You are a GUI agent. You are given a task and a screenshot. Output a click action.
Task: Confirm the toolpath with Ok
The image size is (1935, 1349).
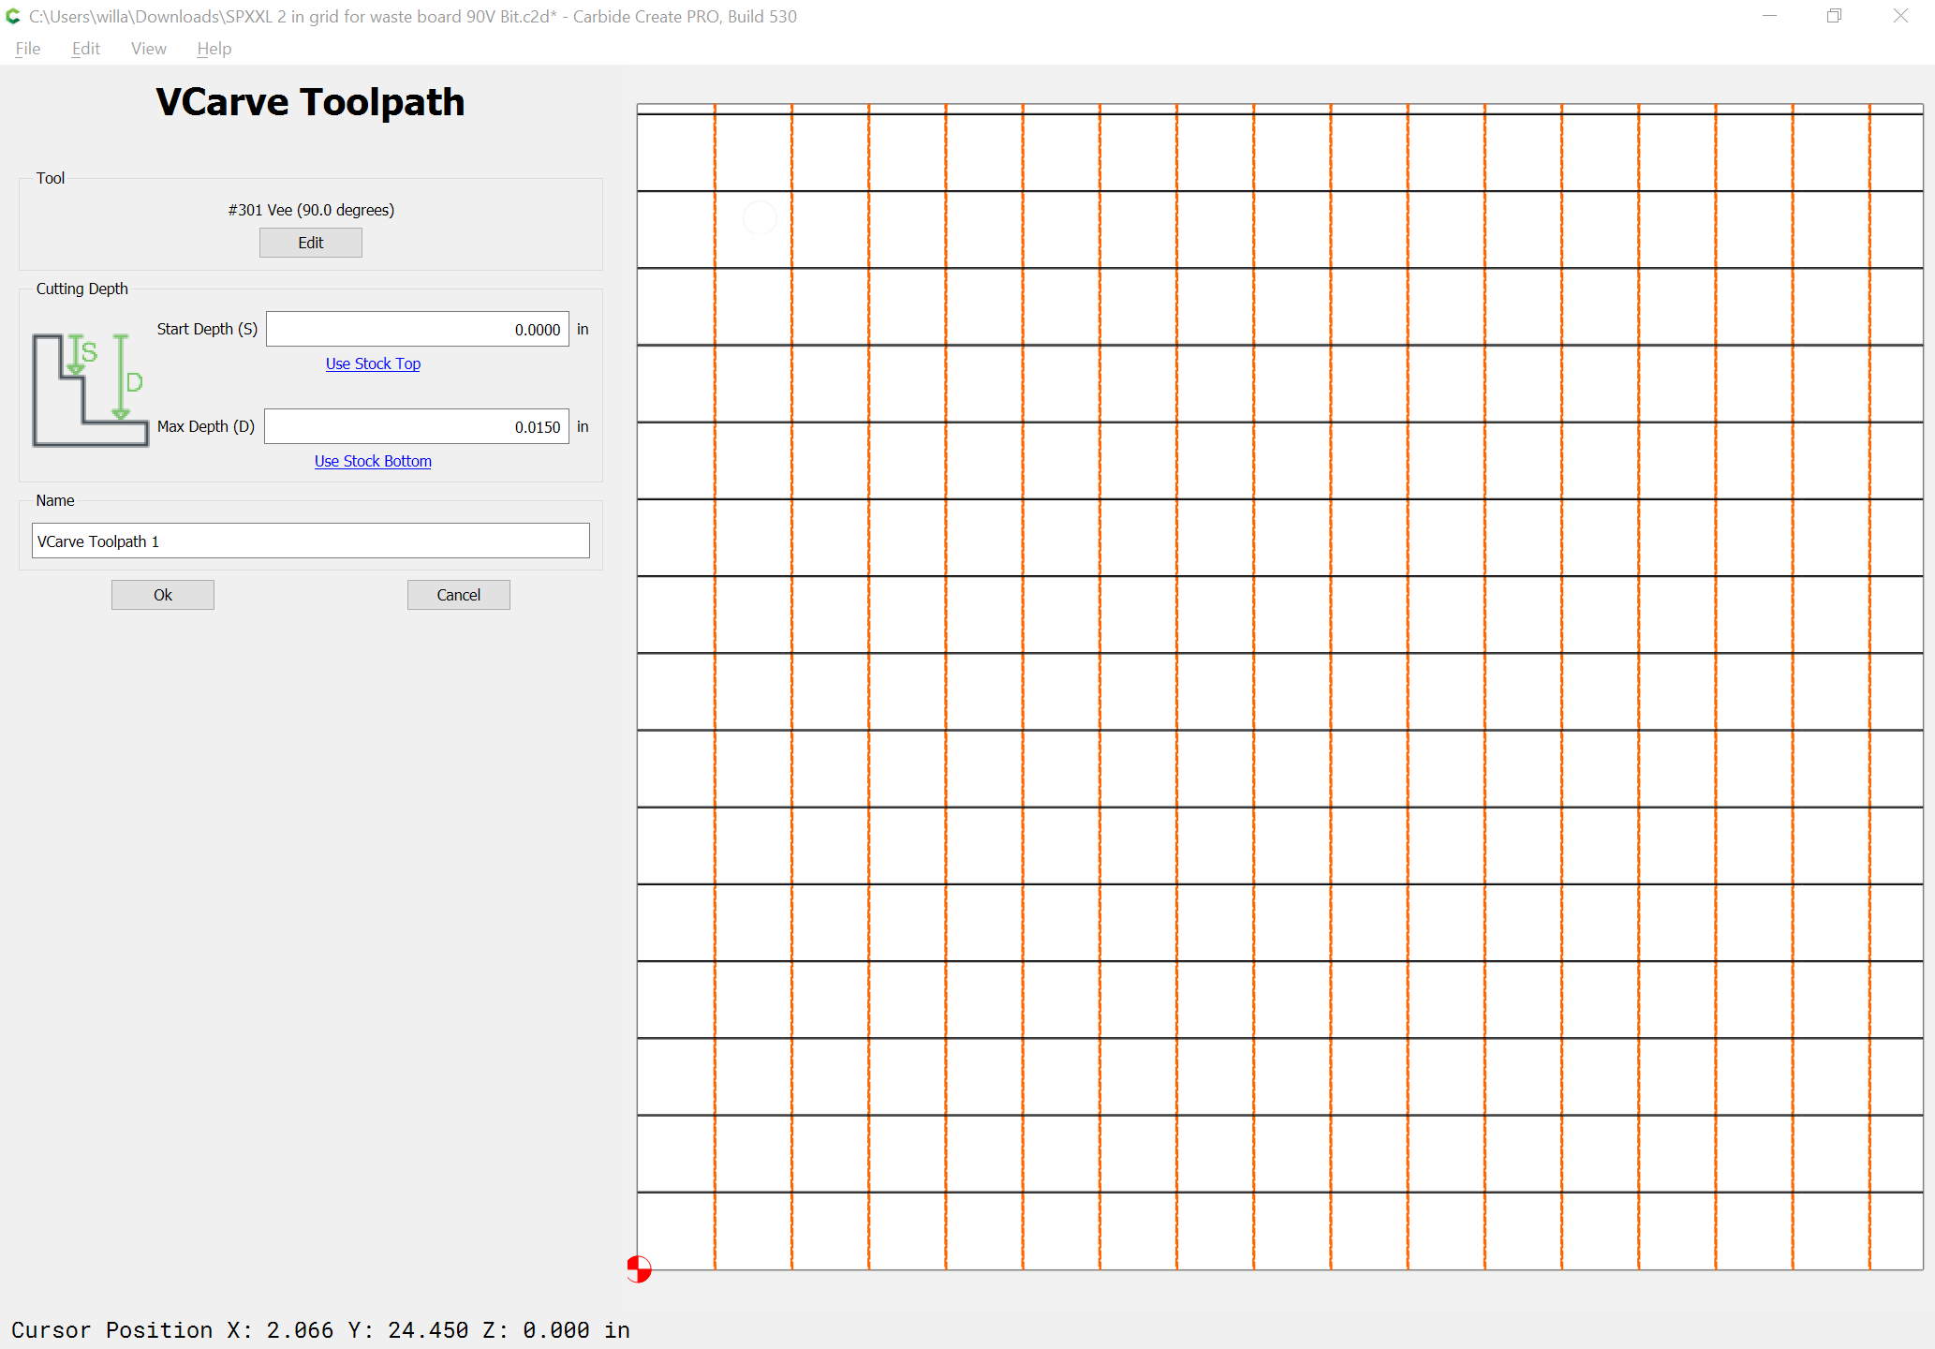pos(163,595)
